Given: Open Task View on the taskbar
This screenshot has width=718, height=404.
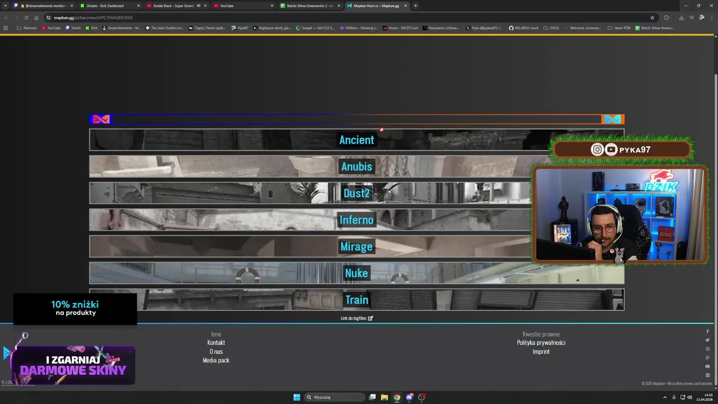Looking at the screenshot, I should click(x=372, y=397).
